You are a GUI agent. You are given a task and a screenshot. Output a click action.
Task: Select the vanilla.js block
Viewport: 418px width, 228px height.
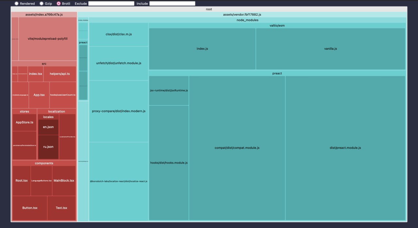pos(330,49)
